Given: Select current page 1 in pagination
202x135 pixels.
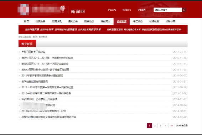Looking at the screenshot, I should tap(149, 126).
